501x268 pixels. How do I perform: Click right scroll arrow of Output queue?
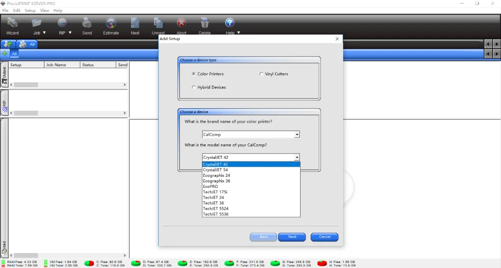[125, 85]
